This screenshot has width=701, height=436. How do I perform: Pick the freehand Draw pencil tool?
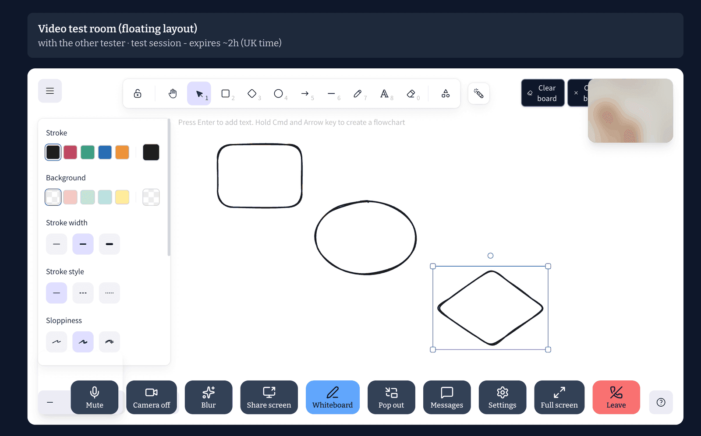(x=358, y=94)
